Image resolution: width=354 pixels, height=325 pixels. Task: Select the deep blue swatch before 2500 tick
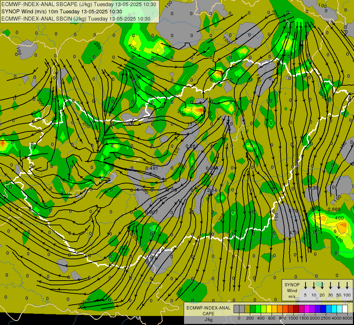[323, 309]
